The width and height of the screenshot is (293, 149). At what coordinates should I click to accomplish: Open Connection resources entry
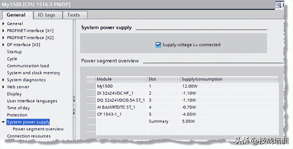tap(29, 136)
